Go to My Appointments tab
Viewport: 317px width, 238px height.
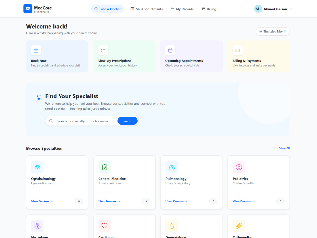[x=146, y=9]
